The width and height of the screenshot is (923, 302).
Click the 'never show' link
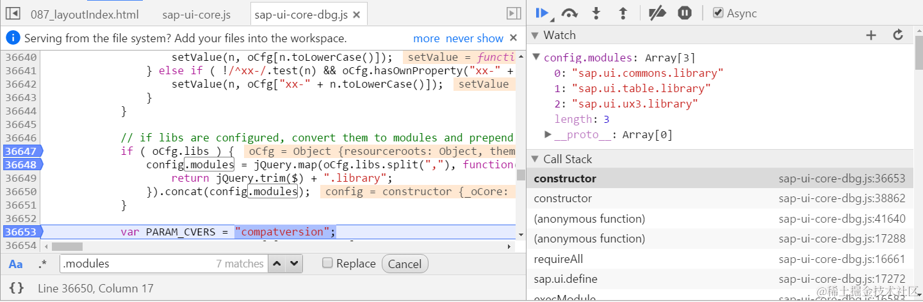coord(475,38)
